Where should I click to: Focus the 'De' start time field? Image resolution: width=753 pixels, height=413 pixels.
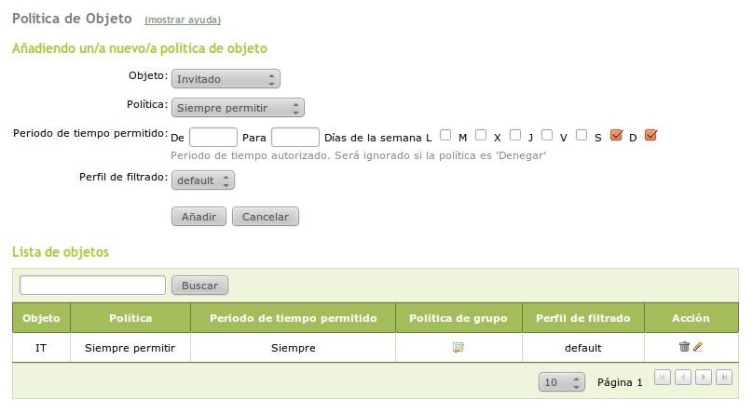click(x=213, y=138)
